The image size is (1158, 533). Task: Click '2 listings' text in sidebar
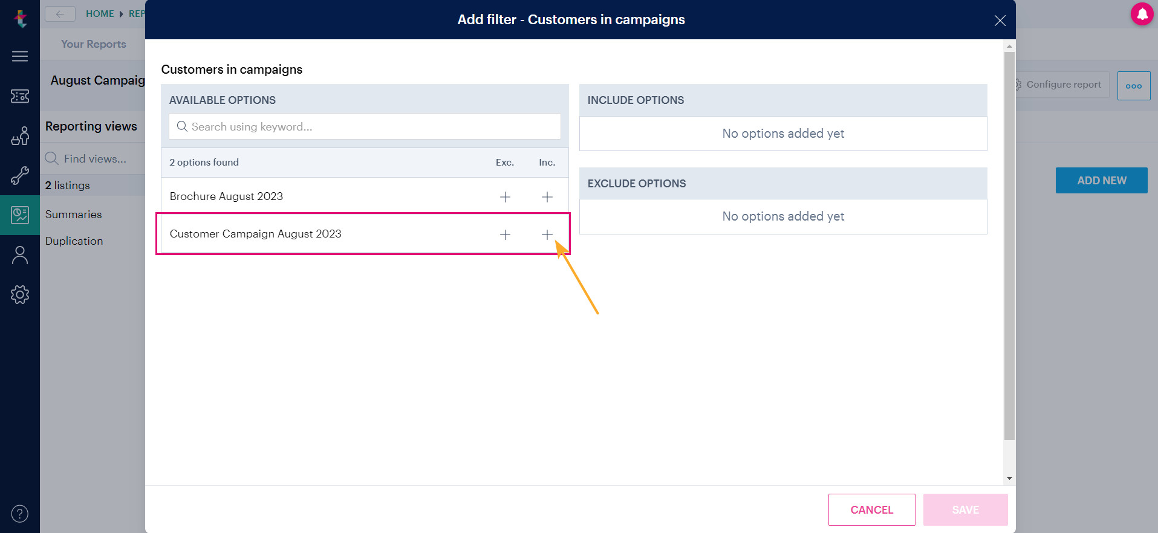pyautogui.click(x=67, y=186)
